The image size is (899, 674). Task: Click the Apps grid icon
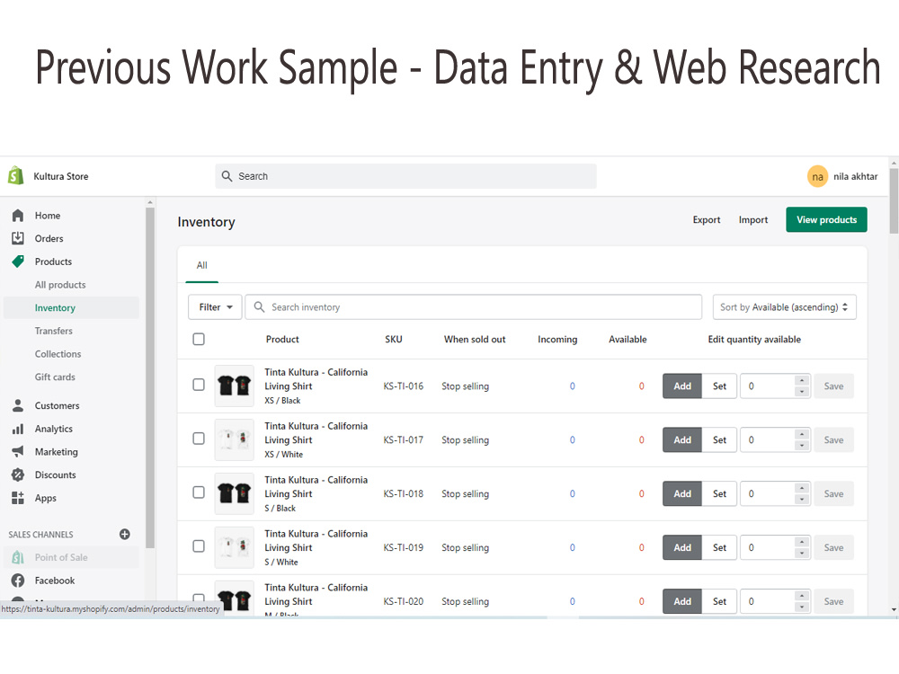coord(18,498)
